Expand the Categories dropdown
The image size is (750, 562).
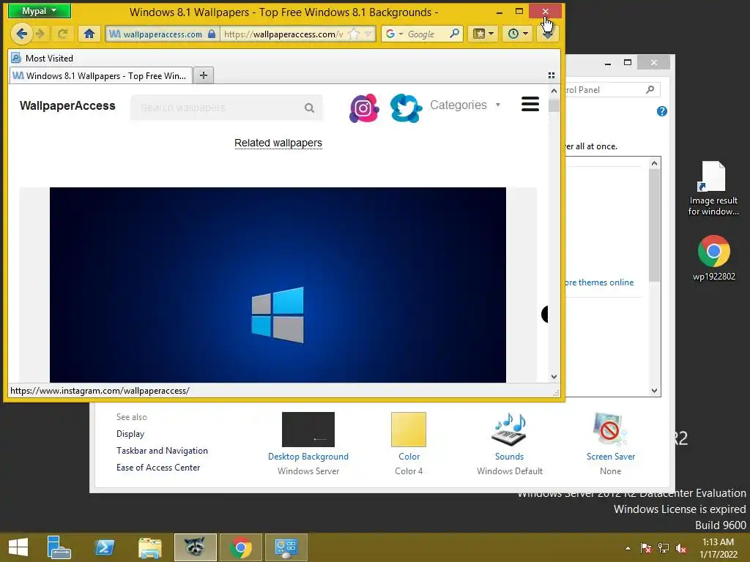[x=465, y=105]
